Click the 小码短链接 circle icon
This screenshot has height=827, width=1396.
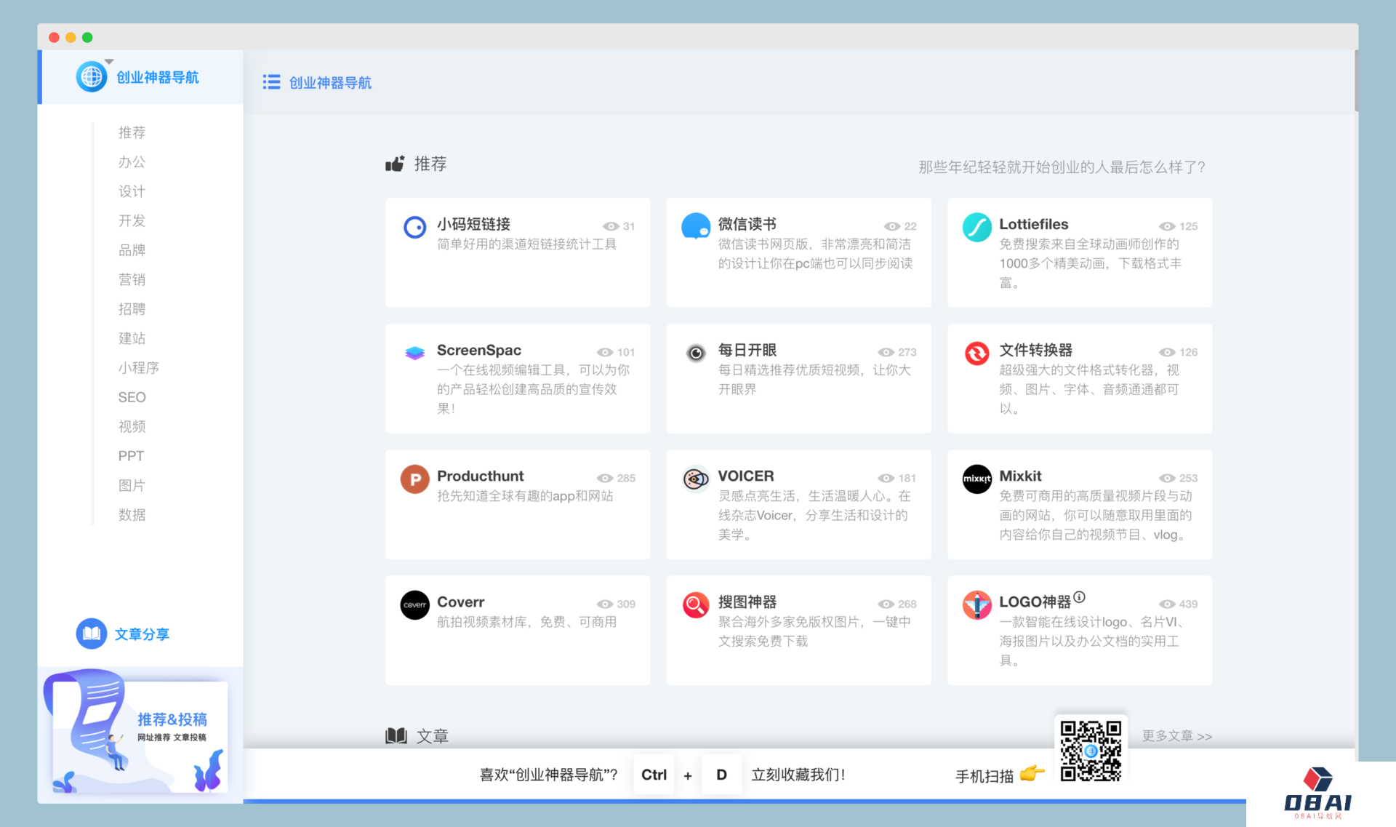tap(414, 227)
